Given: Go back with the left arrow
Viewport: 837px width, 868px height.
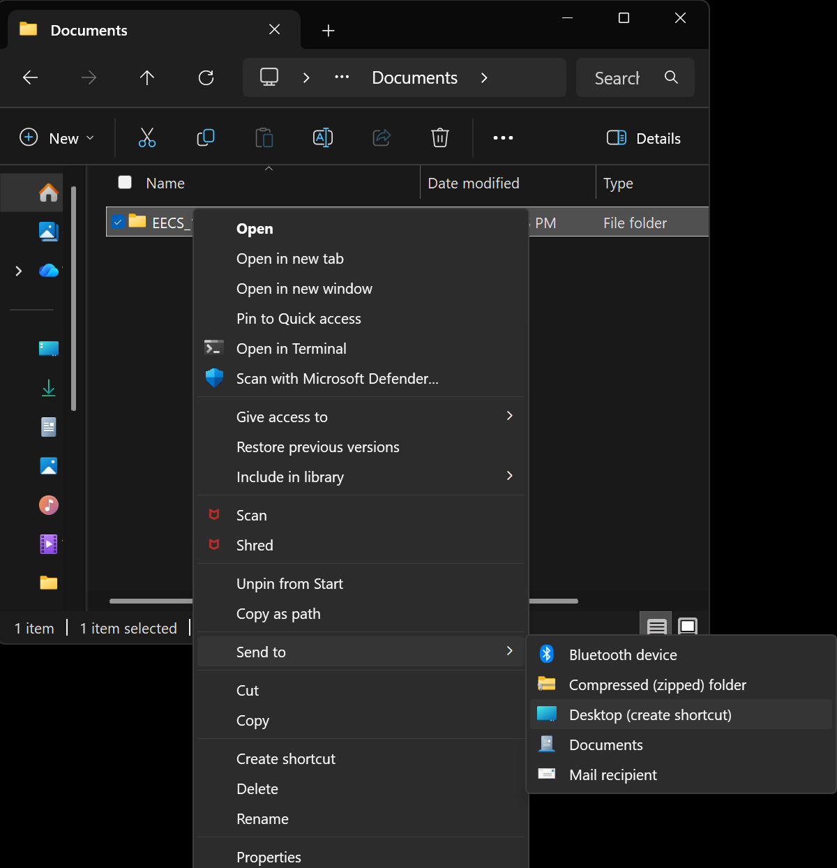Looking at the screenshot, I should [x=30, y=77].
